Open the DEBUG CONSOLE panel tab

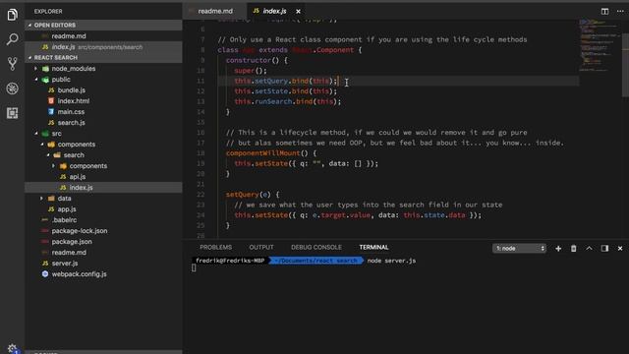316,247
